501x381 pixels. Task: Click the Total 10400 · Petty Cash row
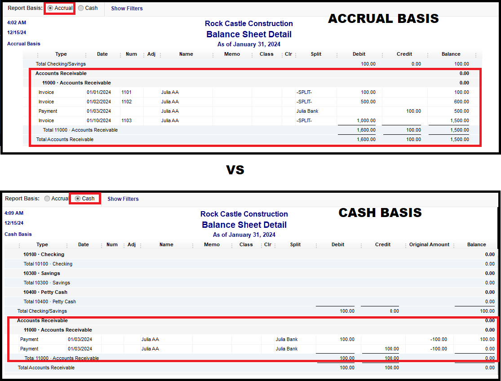(251, 302)
